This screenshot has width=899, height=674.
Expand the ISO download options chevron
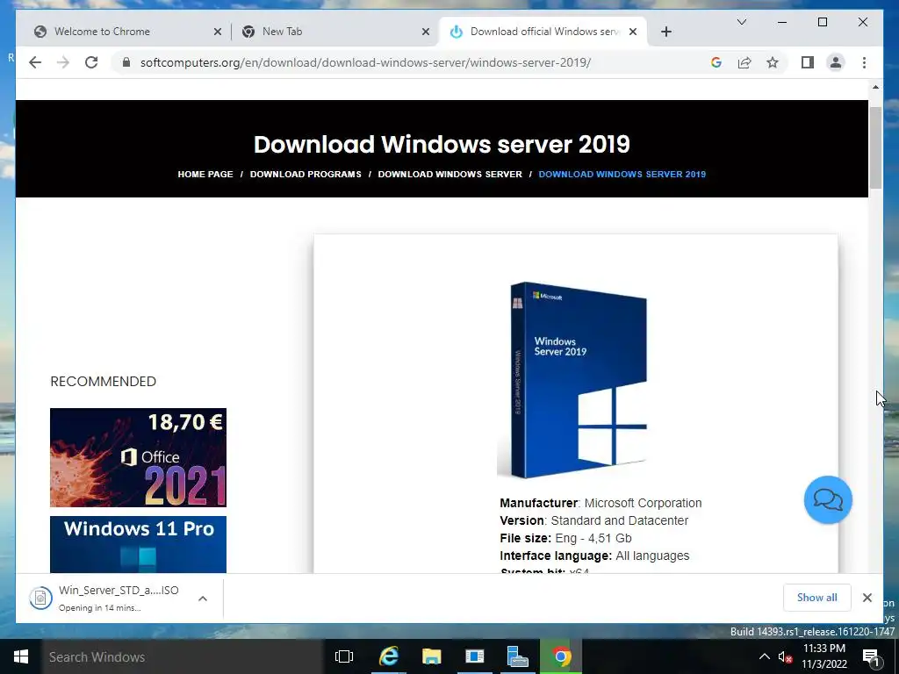pyautogui.click(x=203, y=599)
